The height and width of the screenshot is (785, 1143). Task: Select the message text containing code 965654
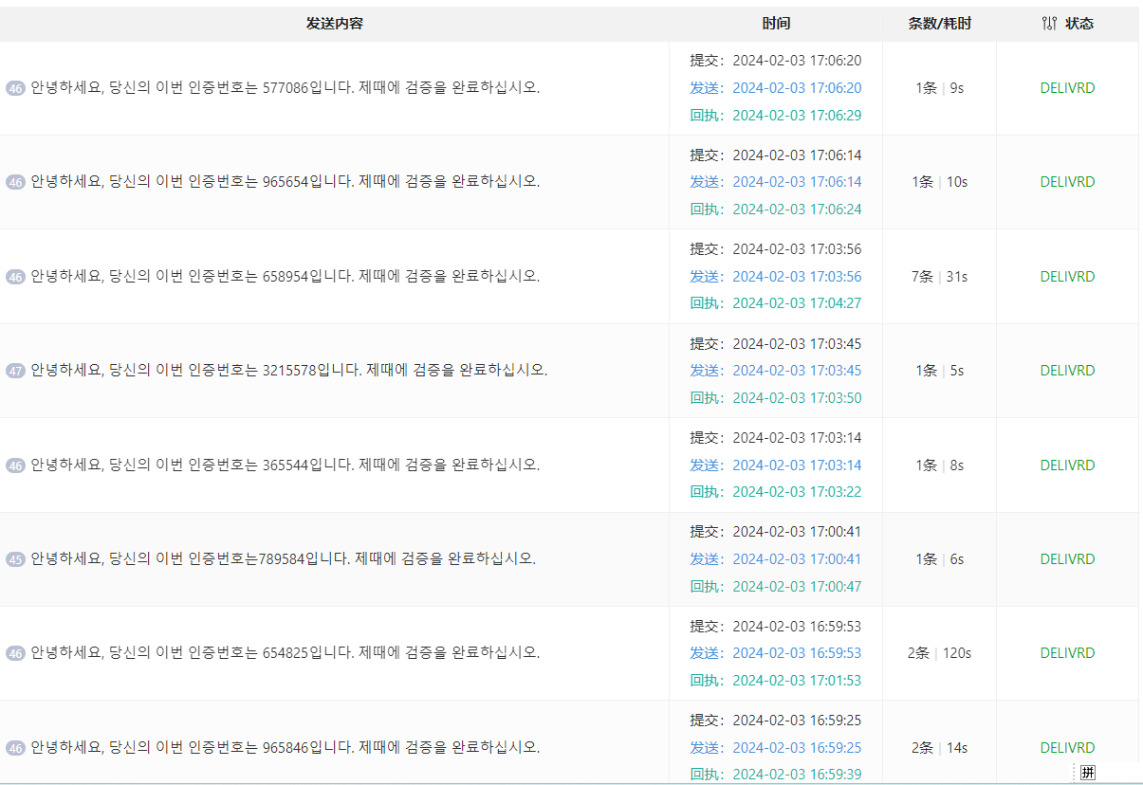[285, 182]
